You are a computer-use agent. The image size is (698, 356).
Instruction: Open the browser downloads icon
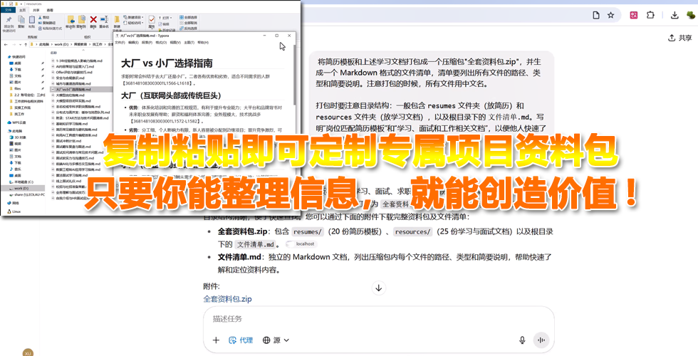pos(674,15)
